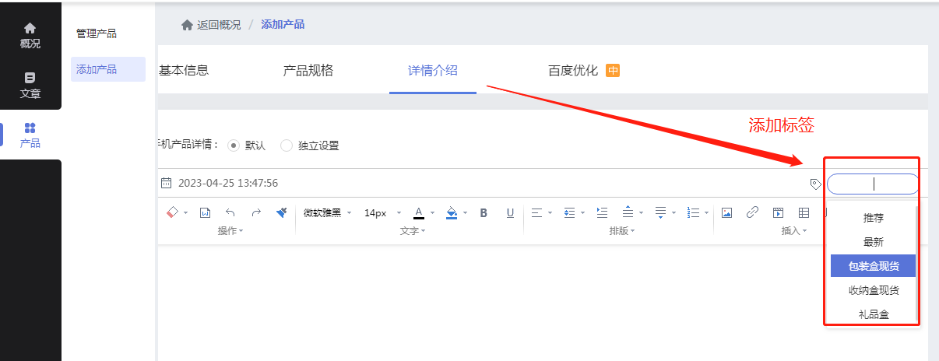Switch to the 基本信息 tab
Screen dimensions: 939x361
184,71
